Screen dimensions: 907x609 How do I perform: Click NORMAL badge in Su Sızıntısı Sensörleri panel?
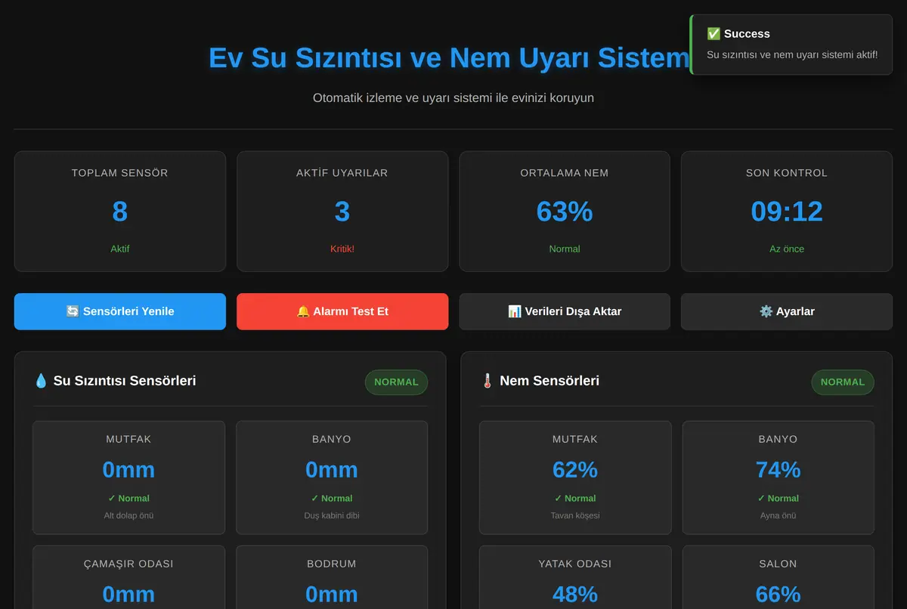tap(396, 382)
